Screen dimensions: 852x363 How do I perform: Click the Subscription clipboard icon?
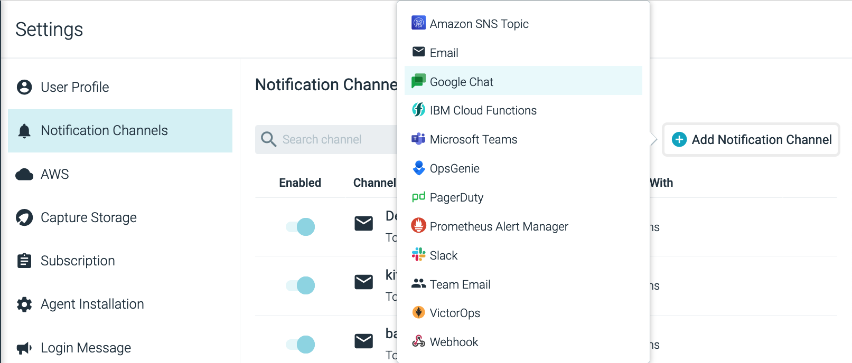pos(24,261)
